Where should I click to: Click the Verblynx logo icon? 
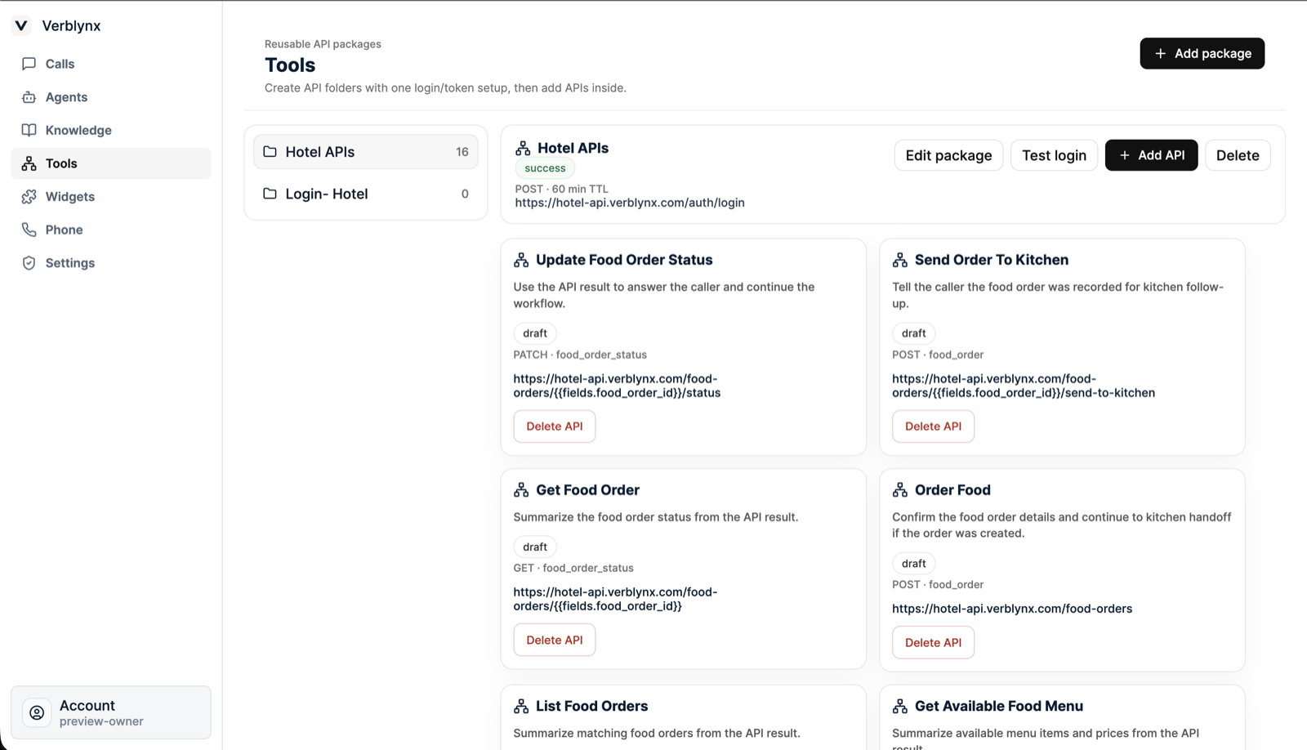coord(21,25)
